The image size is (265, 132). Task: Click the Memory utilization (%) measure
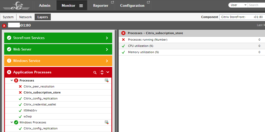(143, 52)
